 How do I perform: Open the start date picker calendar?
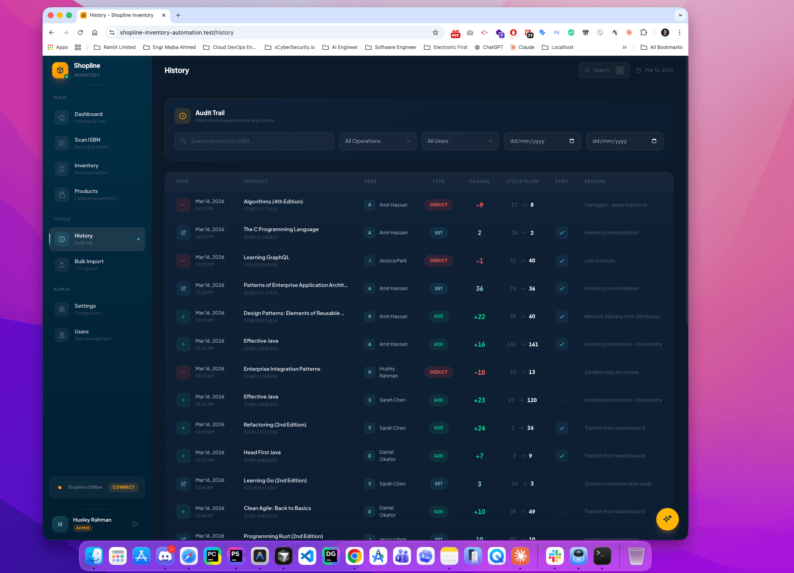572,141
